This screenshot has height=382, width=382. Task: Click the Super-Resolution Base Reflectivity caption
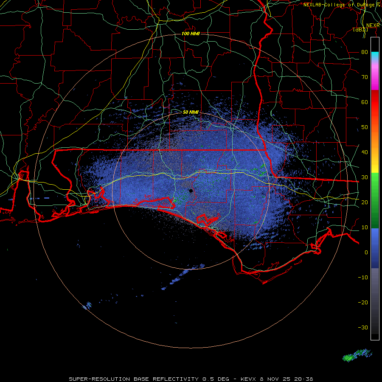(x=191, y=379)
